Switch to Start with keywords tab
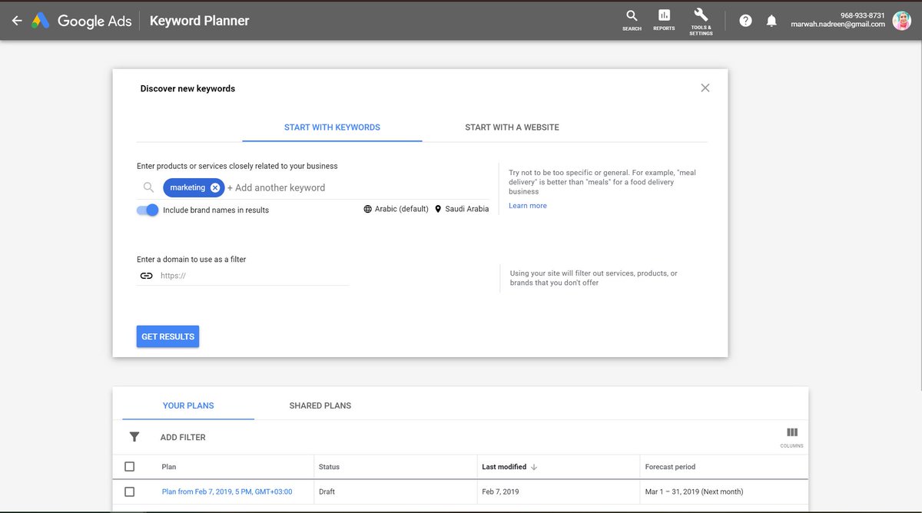Screen dimensions: 922x513 332,127
